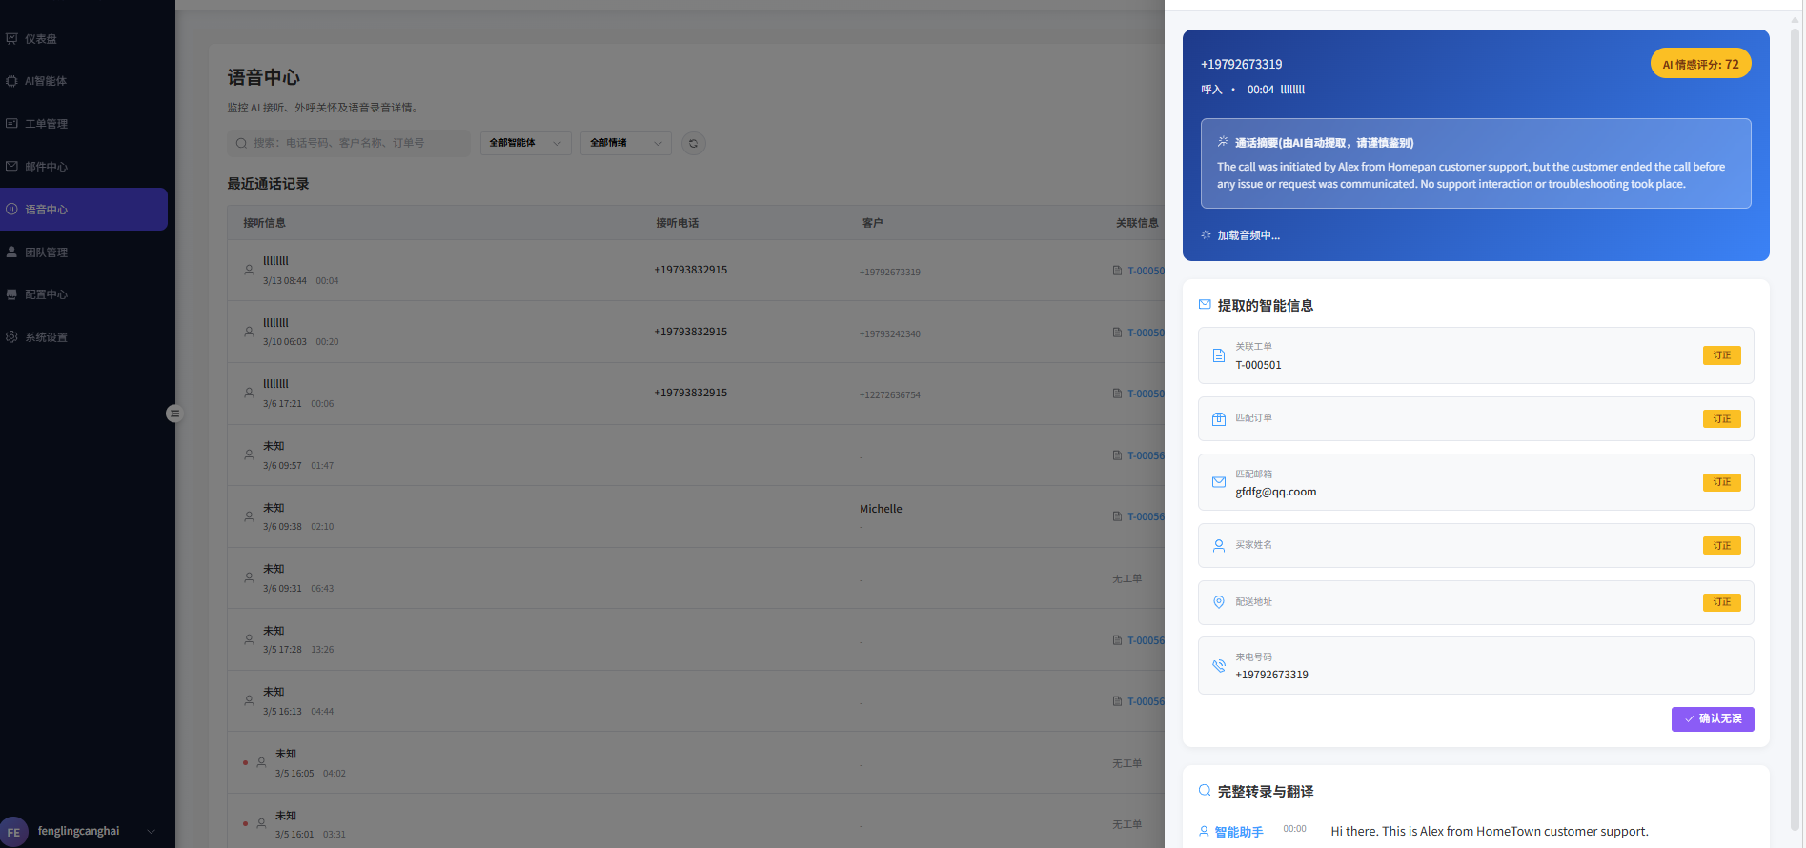Open 邮件中心 from the sidebar
Viewport: 1806px width, 848px height.
[46, 167]
